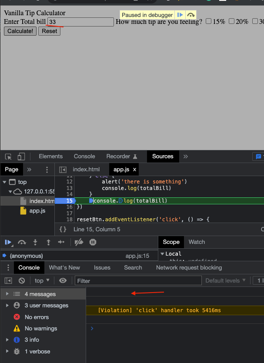Image resolution: width=264 pixels, height=363 pixels.
Task: Click line number 13 in the gutter
Action: click(x=69, y=188)
